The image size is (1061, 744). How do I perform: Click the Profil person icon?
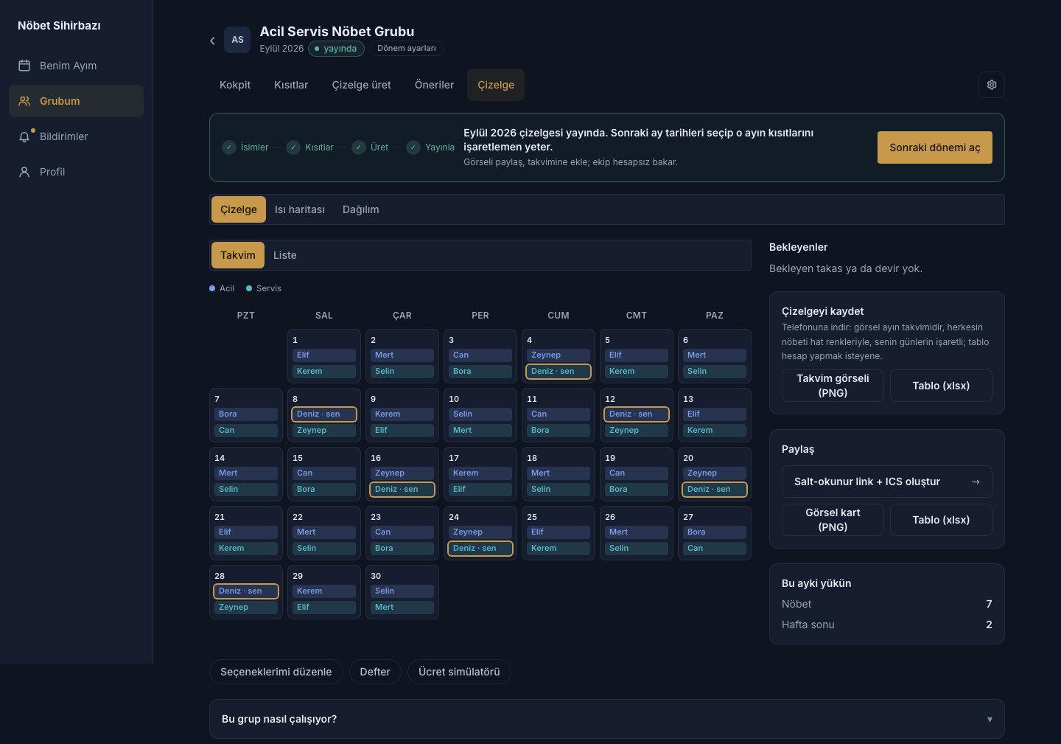(x=24, y=172)
